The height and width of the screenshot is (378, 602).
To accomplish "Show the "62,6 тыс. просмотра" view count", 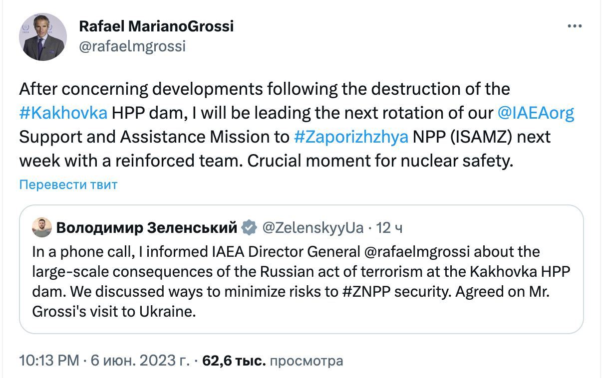I will click(273, 361).
